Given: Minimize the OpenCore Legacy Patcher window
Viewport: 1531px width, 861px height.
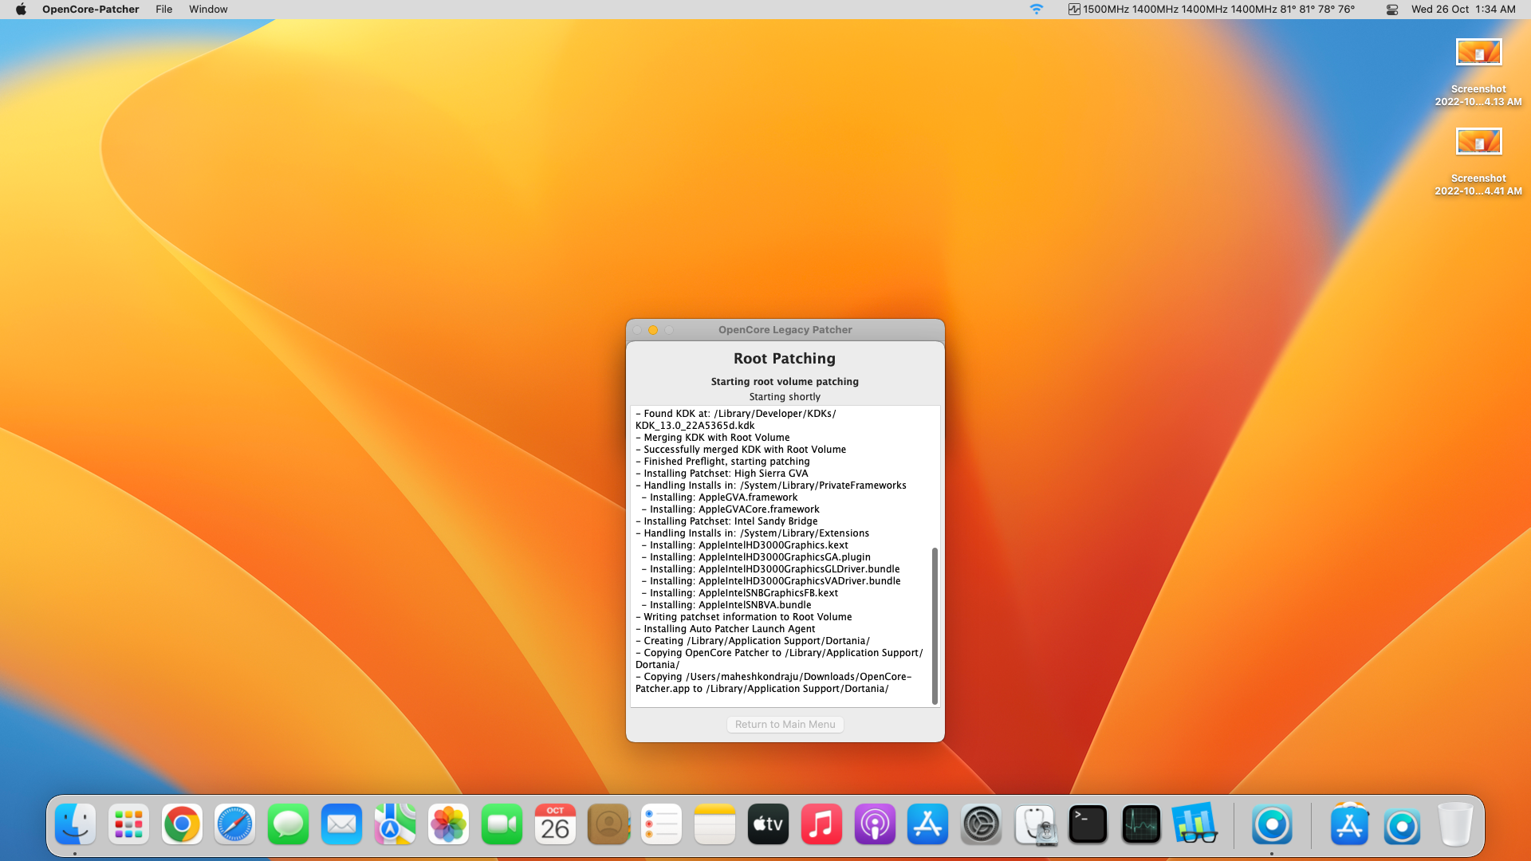Looking at the screenshot, I should tap(653, 330).
